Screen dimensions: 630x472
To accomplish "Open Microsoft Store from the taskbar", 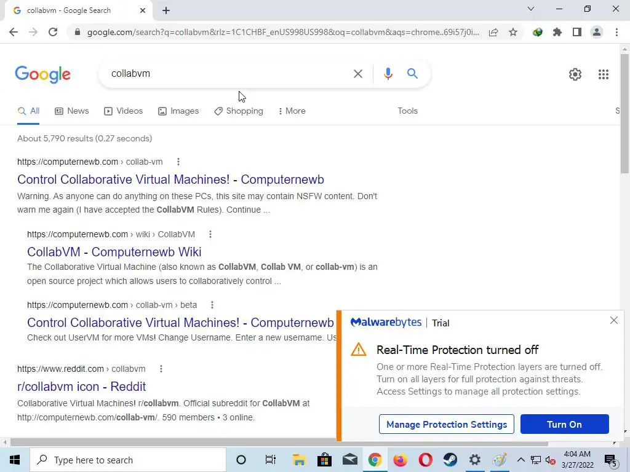I will tap(324, 460).
